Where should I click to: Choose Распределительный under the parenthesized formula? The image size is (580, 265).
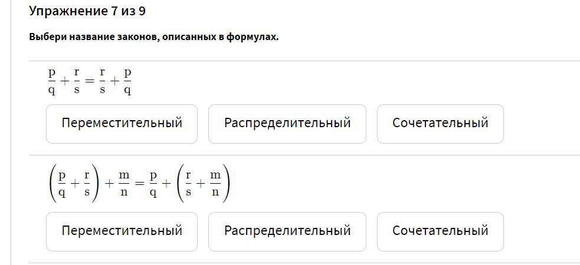[x=287, y=231]
